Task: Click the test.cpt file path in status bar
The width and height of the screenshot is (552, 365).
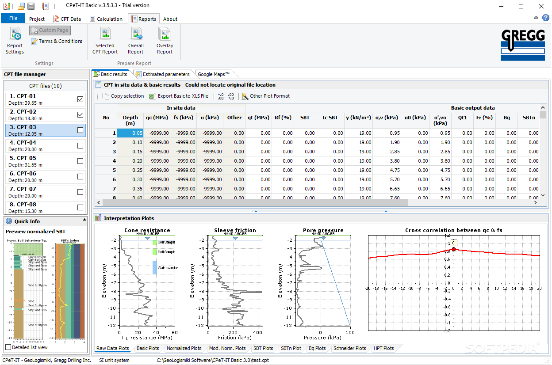Action: [212, 360]
